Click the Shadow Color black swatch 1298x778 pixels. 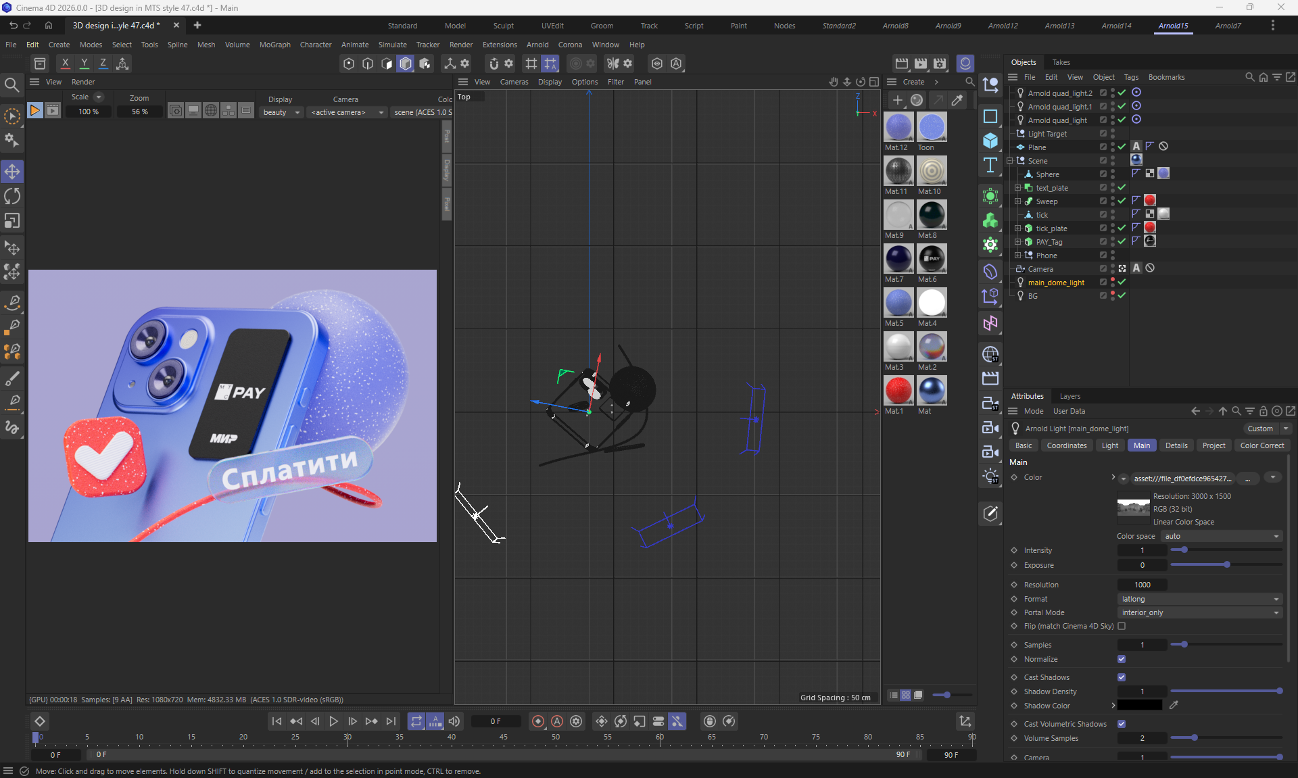(1140, 706)
